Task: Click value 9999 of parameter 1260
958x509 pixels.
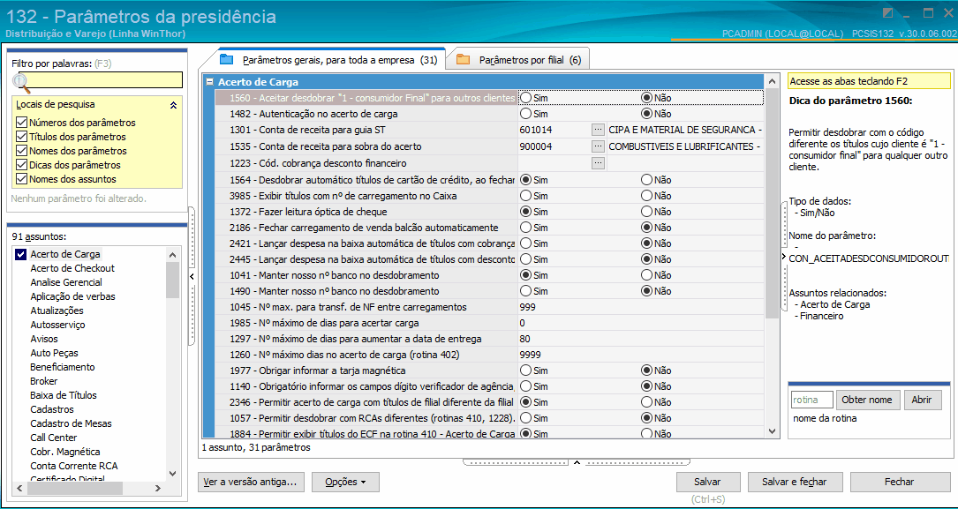Action: click(530, 355)
